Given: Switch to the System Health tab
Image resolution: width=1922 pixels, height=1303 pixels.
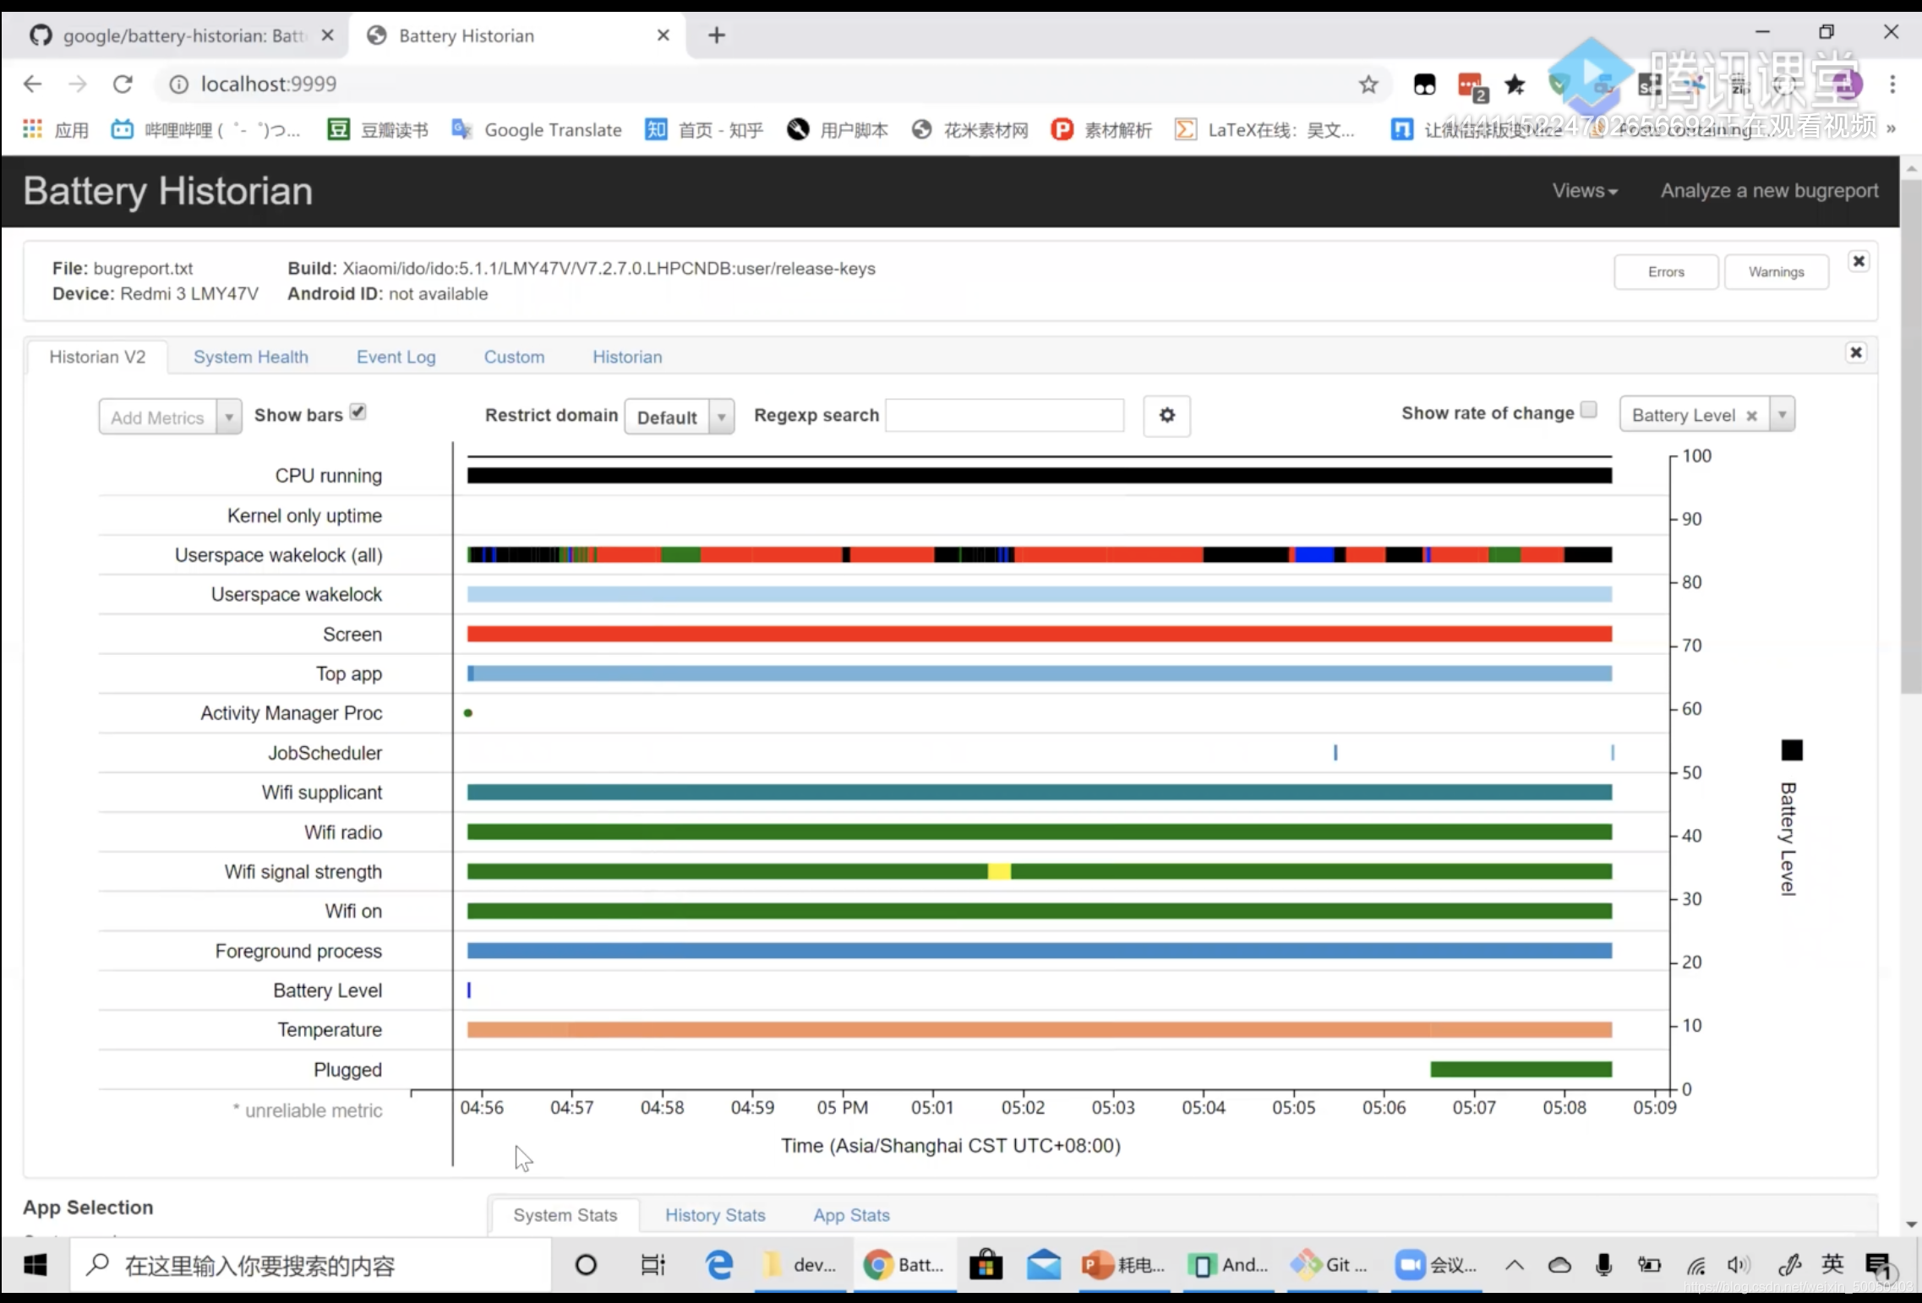Looking at the screenshot, I should [250, 357].
